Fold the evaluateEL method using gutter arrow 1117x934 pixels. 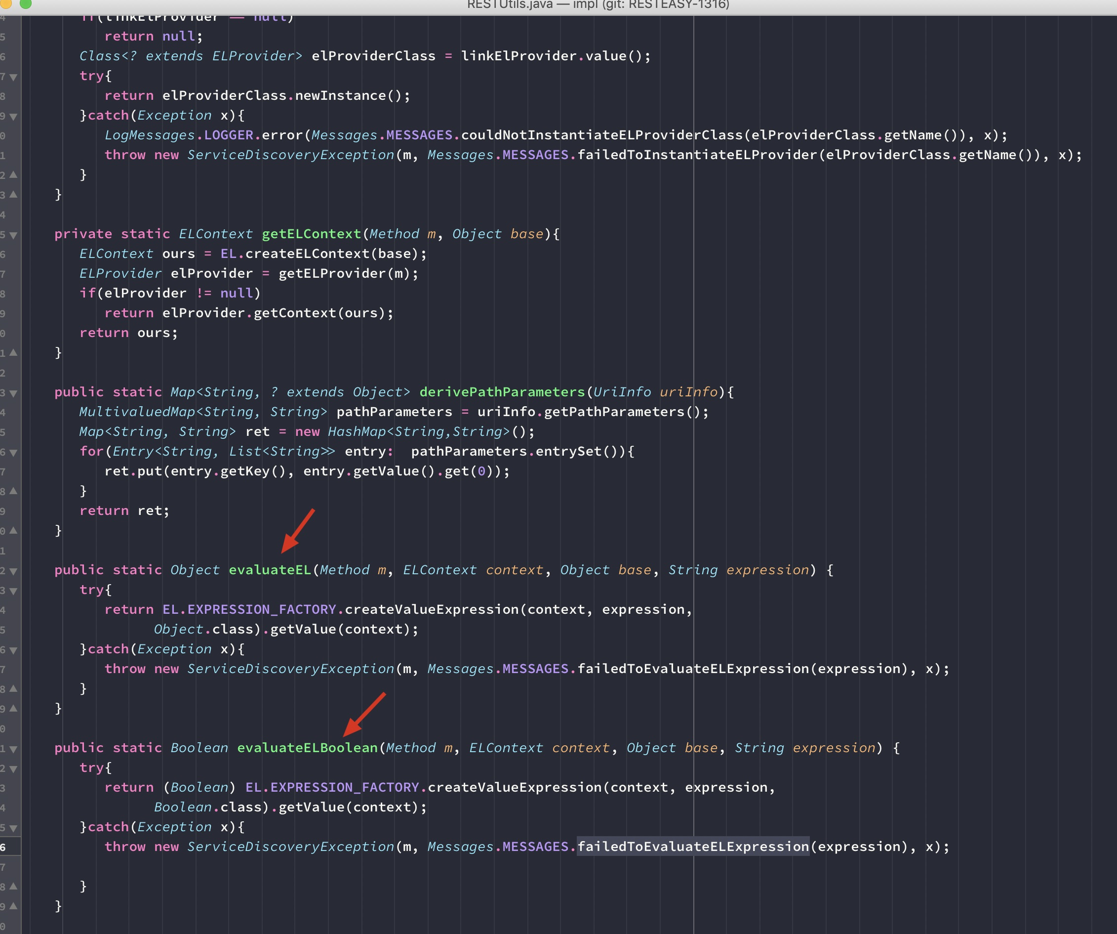[x=13, y=571]
